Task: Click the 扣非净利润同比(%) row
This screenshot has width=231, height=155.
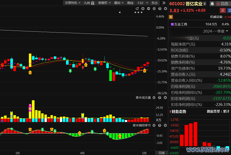Action: coord(200,105)
